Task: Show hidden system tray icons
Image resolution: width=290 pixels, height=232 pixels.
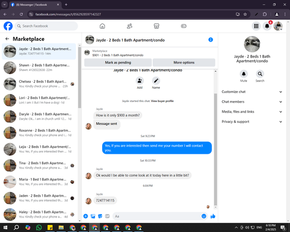Action: (236, 227)
